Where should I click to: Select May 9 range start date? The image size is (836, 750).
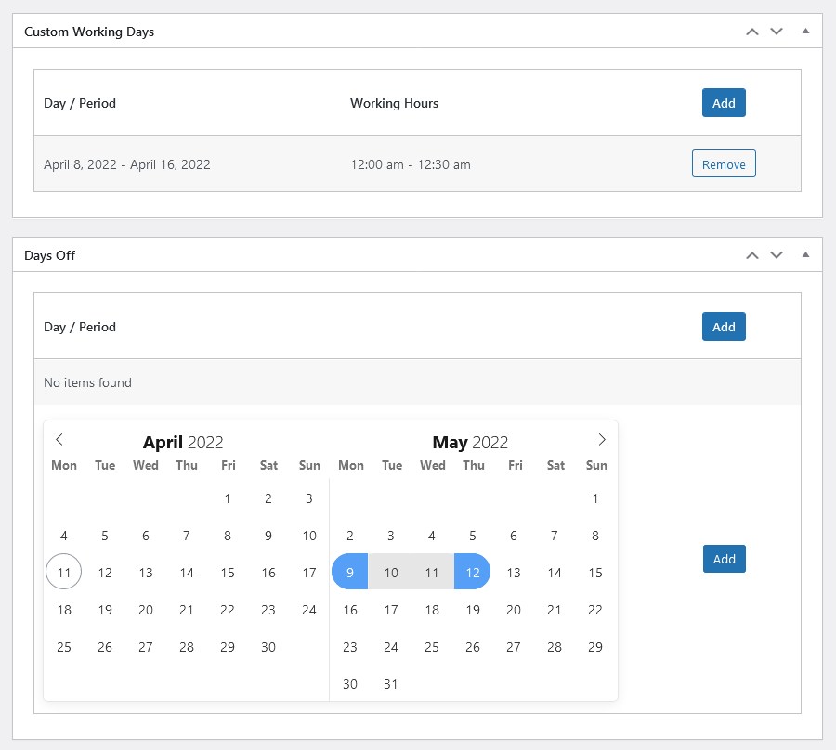[350, 572]
